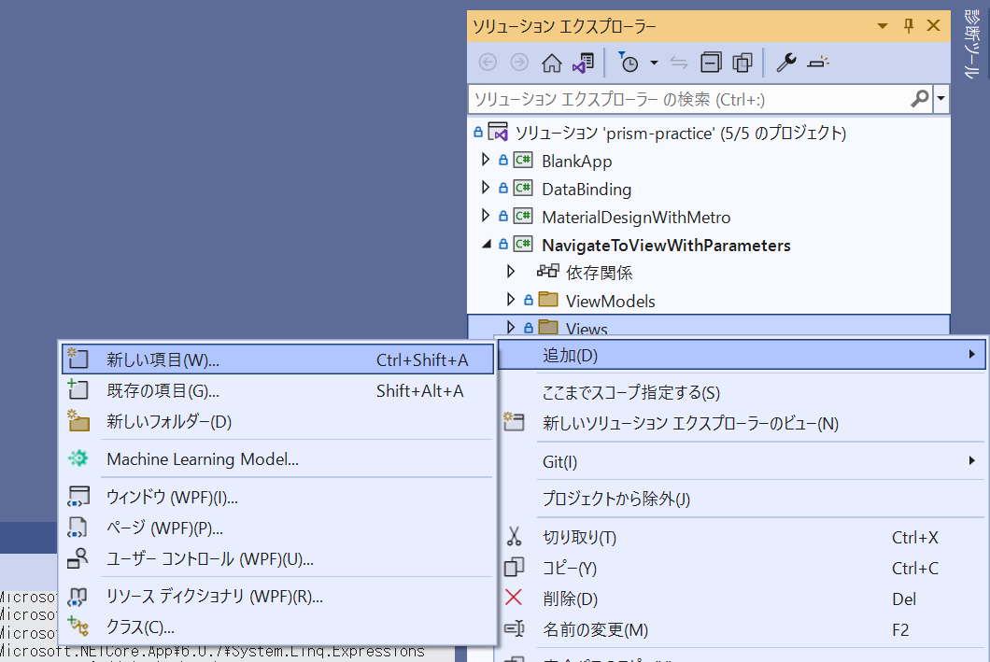Screen dimensions: 990x662
Task: Expand the 依存関係 node
Action: (x=511, y=272)
